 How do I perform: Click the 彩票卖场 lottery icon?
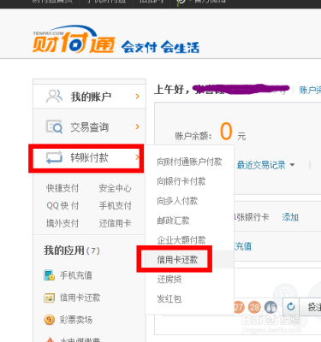pyautogui.click(x=49, y=320)
